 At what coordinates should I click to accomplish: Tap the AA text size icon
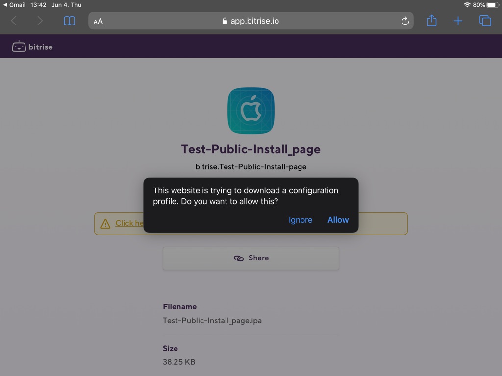click(98, 21)
